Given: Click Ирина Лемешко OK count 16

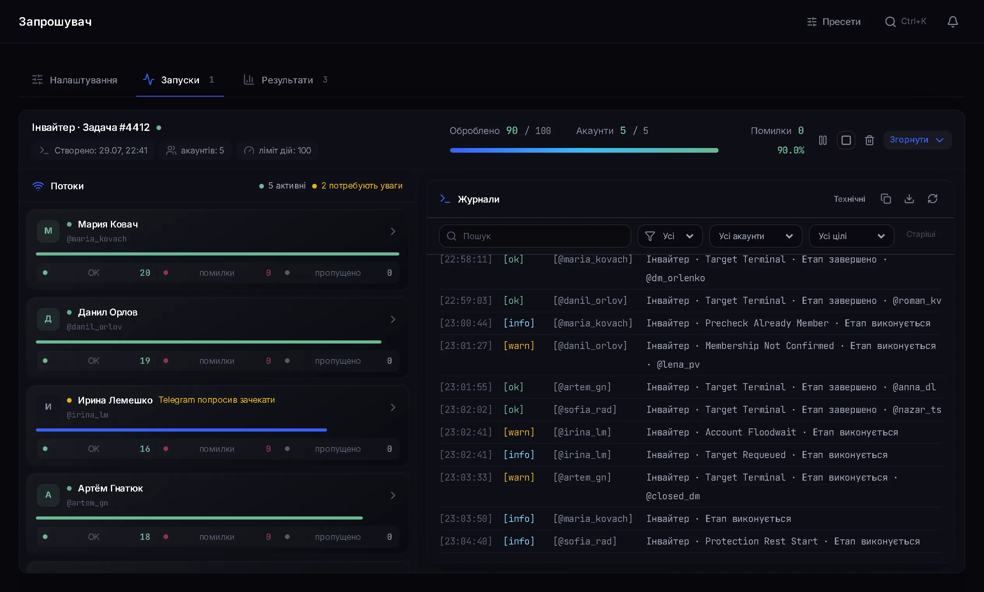Looking at the screenshot, I should [145, 449].
